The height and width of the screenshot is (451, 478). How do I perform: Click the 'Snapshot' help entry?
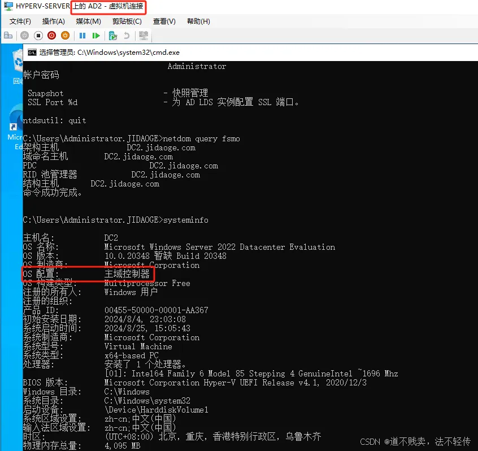click(x=45, y=93)
